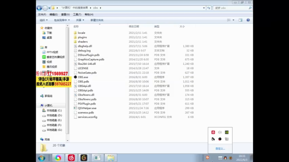Open the 包含到库中 dropdown
The height and width of the screenshot is (162, 289).
click(62, 20)
